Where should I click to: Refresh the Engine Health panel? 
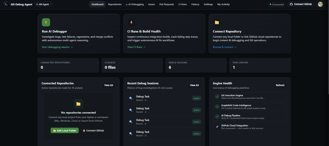[x=280, y=85]
